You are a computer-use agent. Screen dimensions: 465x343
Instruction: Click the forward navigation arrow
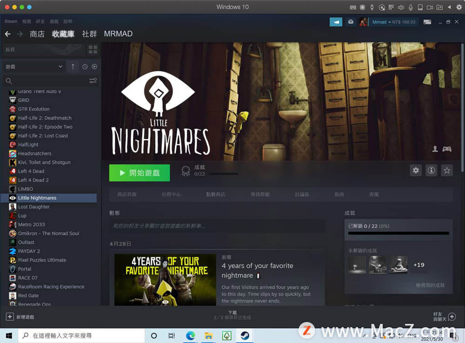point(20,34)
